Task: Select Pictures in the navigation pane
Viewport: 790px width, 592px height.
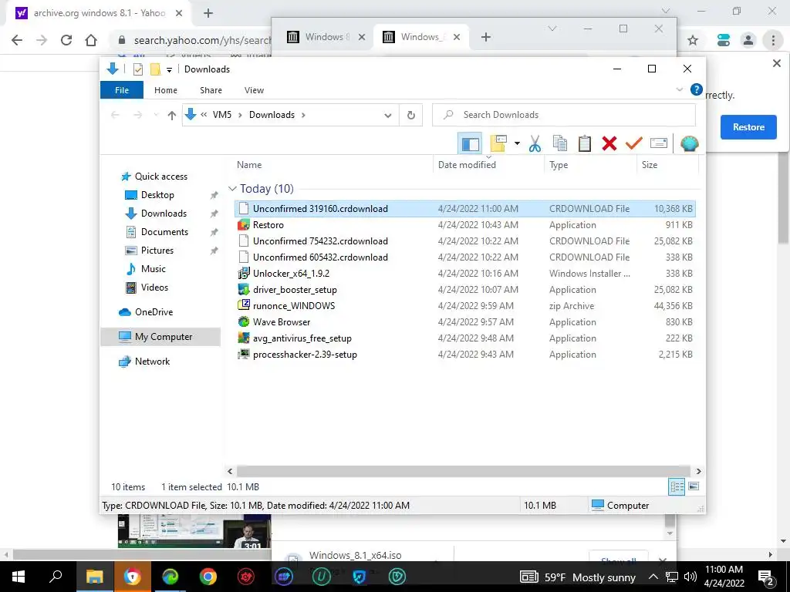Action: pos(157,251)
